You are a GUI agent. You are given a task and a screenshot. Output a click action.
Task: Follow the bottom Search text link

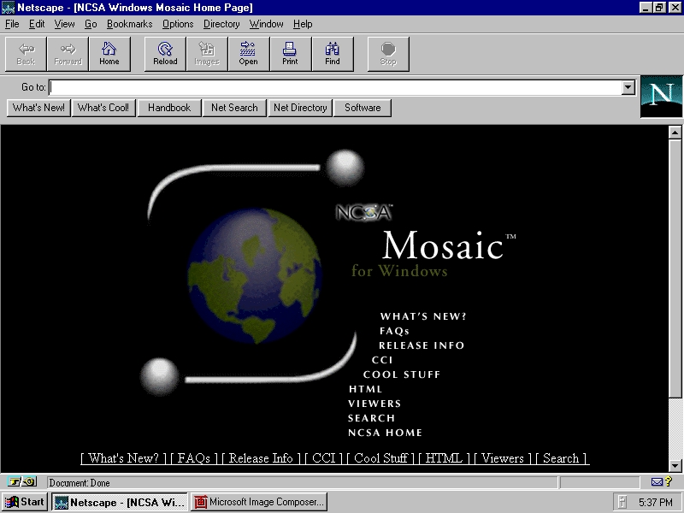tap(561, 458)
